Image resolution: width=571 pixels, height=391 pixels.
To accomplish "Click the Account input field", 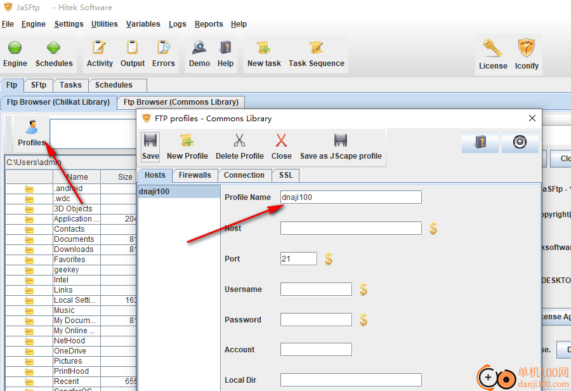I will point(316,350).
